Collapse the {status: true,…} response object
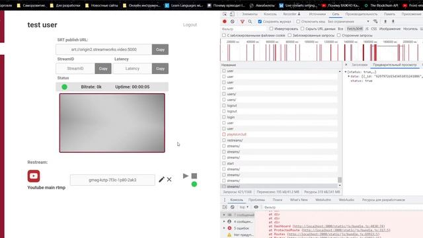Viewport: 423px width, 238px height. click(346, 72)
